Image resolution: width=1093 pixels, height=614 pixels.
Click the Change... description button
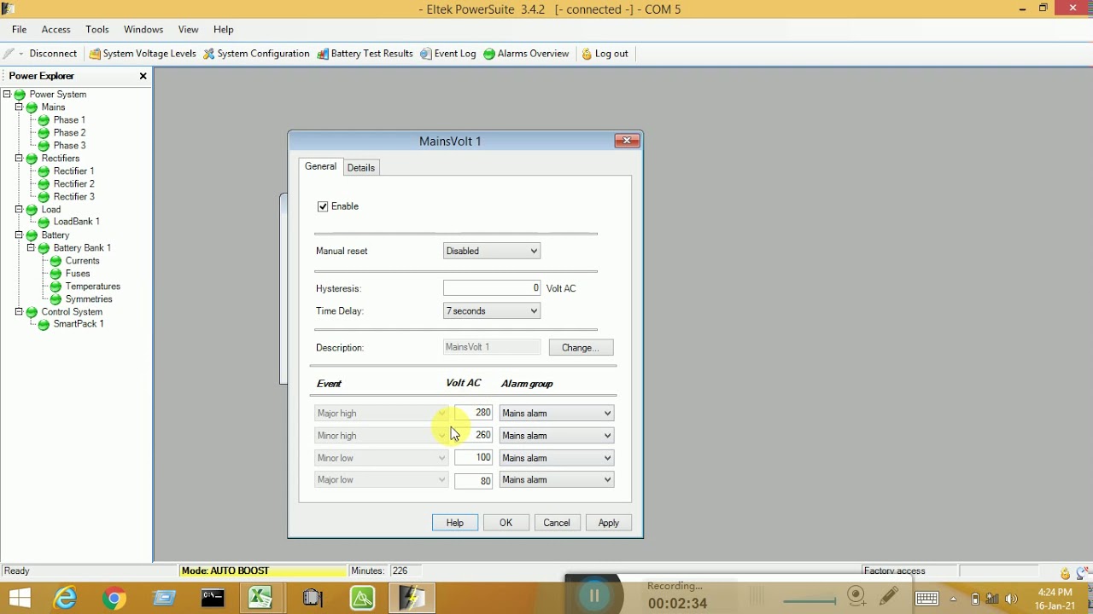(581, 348)
